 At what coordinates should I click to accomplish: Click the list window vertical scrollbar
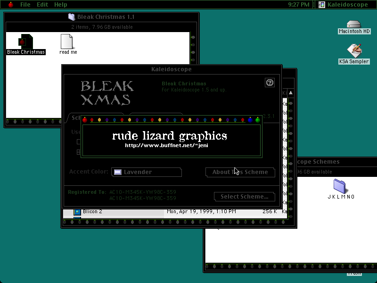[291, 158]
